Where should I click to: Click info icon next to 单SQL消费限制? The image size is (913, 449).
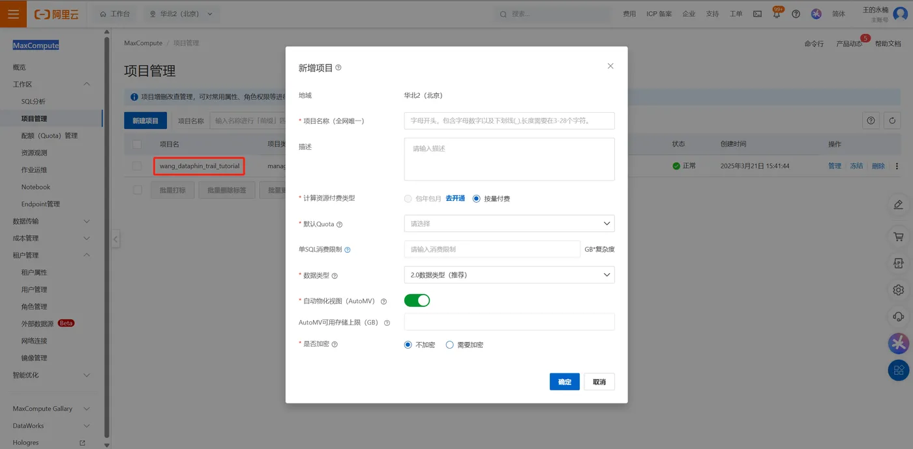click(348, 250)
